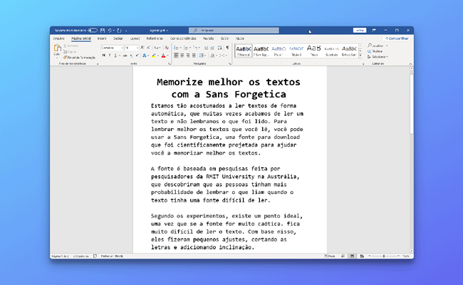463x285 pixels.
Task: Center align the text
Action: click(x=182, y=56)
